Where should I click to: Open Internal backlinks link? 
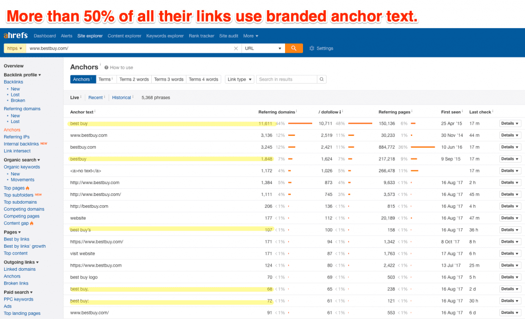pos(21,144)
